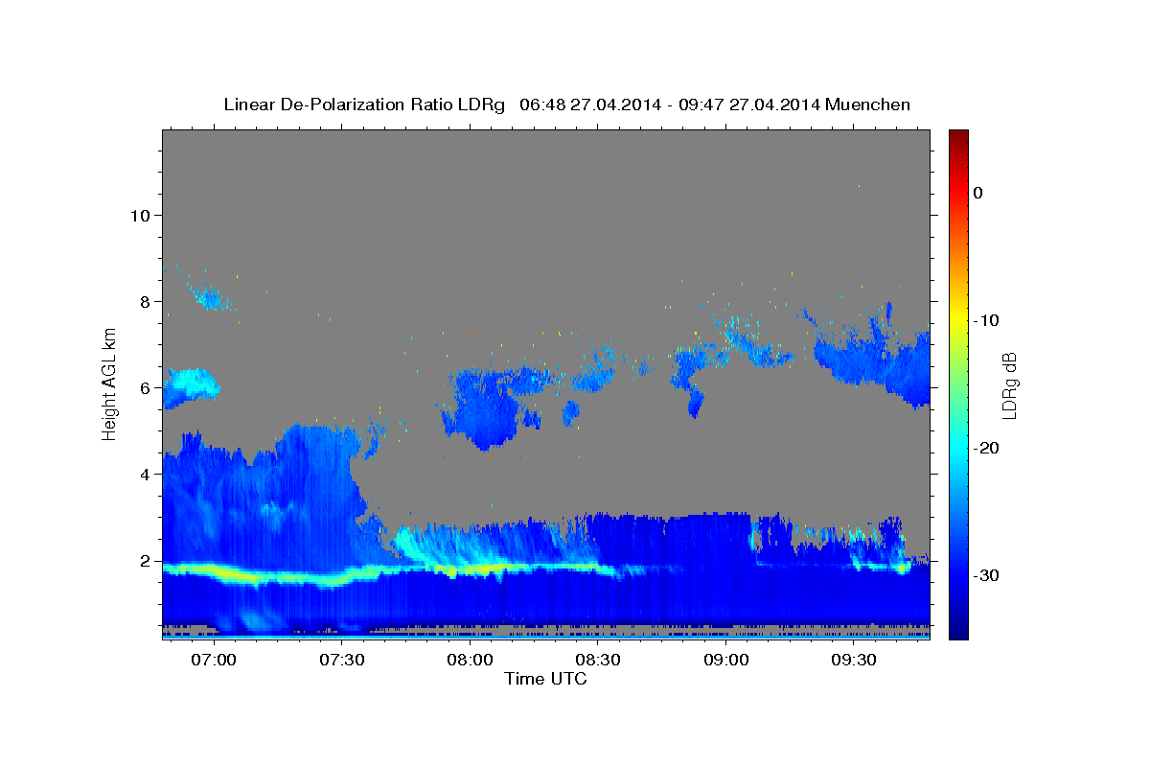This screenshot has height=767, width=1150.
Task: Click the 'Time UTC' x-axis label
Action: click(546, 678)
